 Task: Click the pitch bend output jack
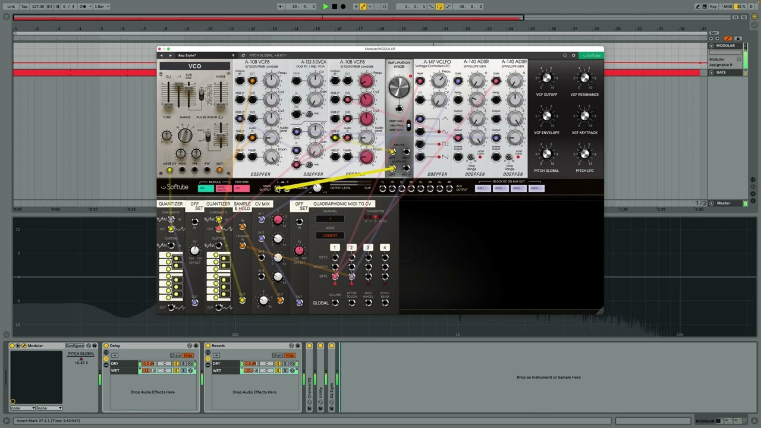[x=385, y=303]
